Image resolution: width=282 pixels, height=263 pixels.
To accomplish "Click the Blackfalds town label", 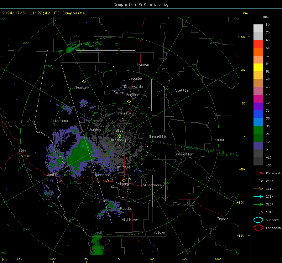I will coord(133,87).
